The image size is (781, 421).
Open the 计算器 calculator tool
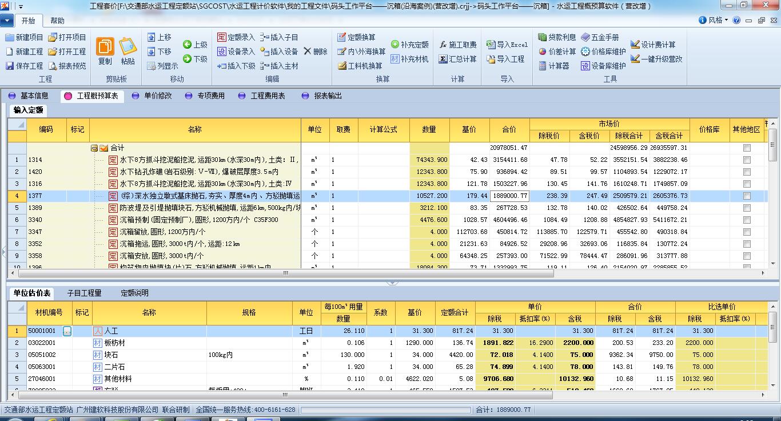coord(543,66)
